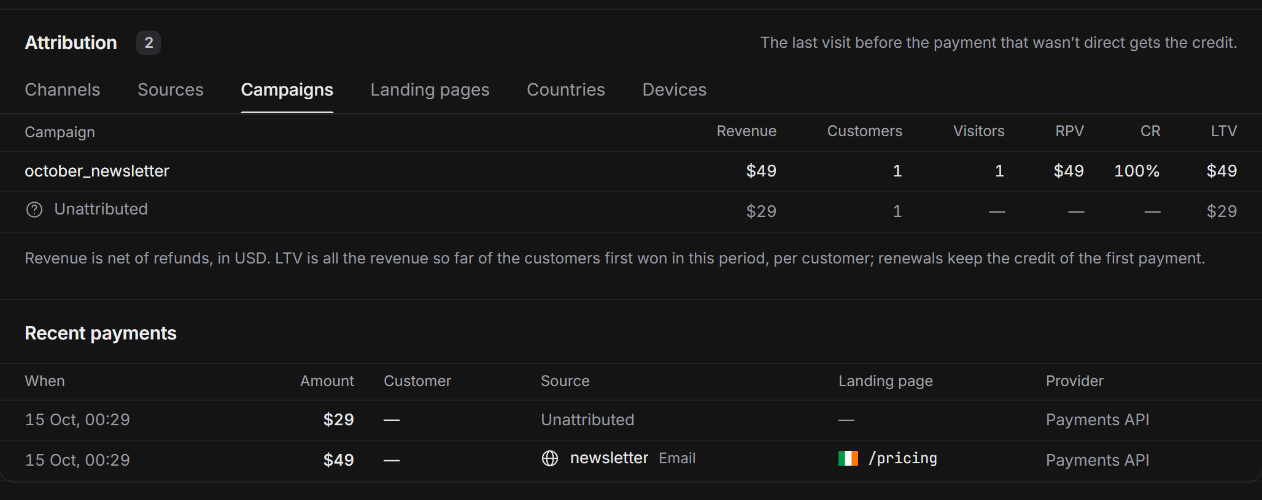Click the Unattributed source in payments table

(x=587, y=420)
